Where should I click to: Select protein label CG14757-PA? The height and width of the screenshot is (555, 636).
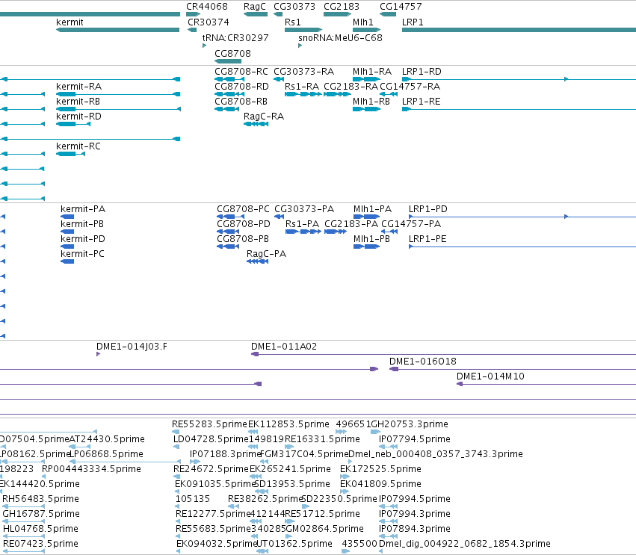(x=411, y=224)
